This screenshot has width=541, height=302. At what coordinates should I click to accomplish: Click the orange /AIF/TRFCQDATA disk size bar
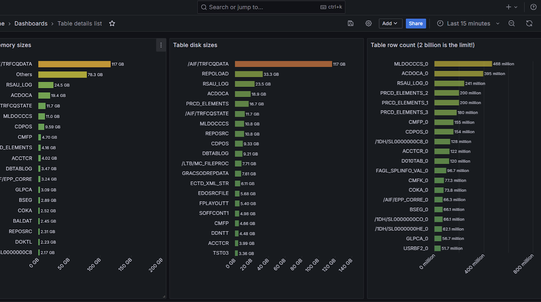[283, 64]
